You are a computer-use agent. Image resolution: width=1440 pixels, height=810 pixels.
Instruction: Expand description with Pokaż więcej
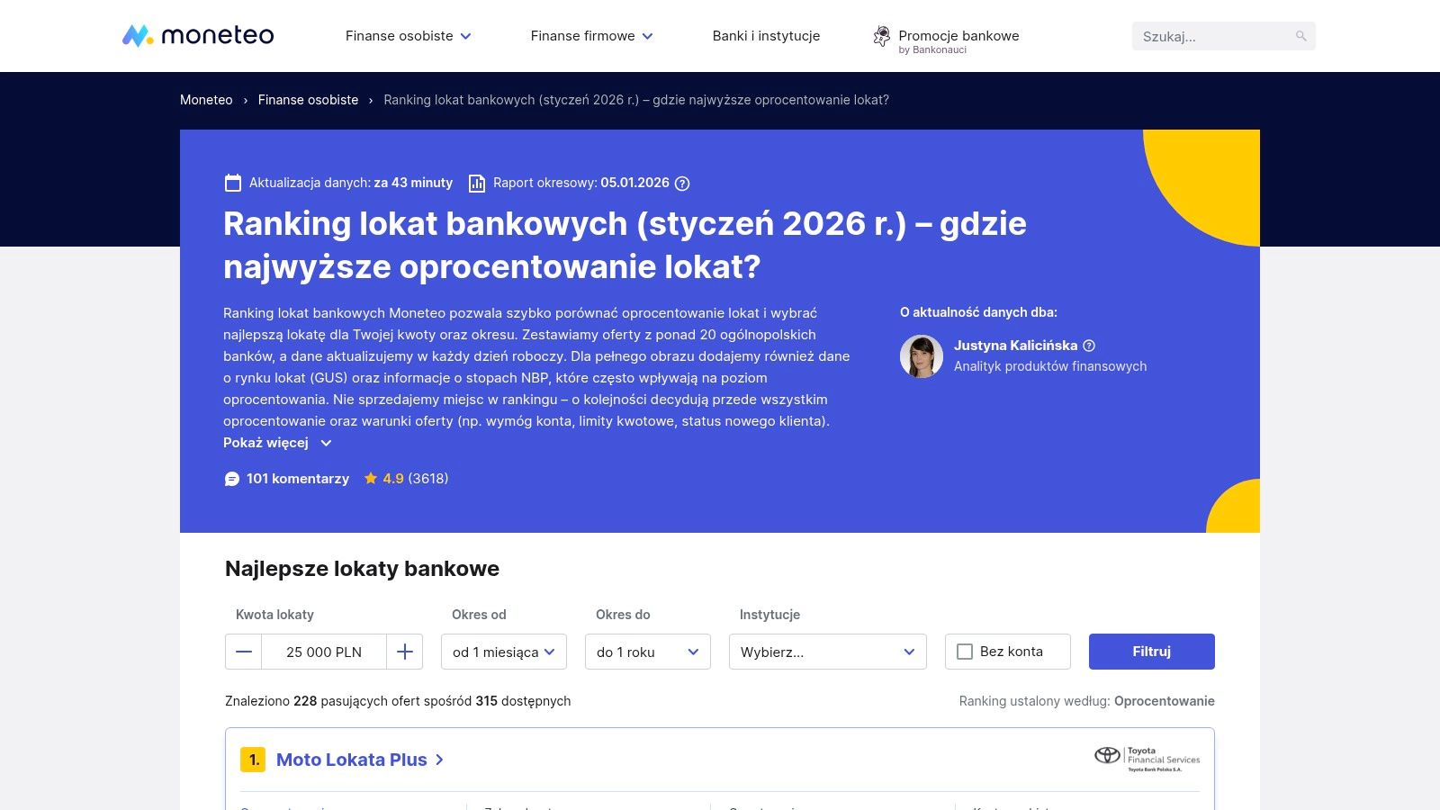click(277, 443)
